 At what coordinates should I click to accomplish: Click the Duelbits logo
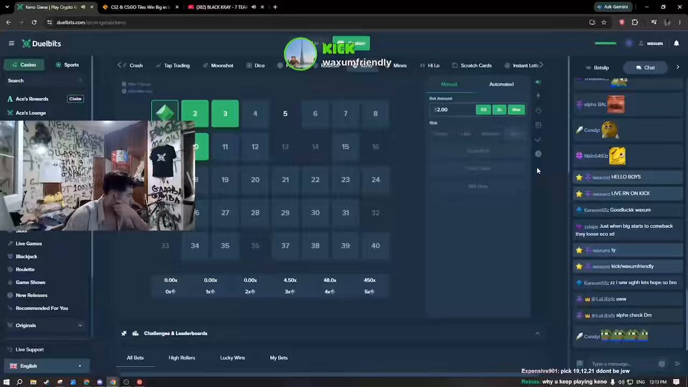point(41,44)
